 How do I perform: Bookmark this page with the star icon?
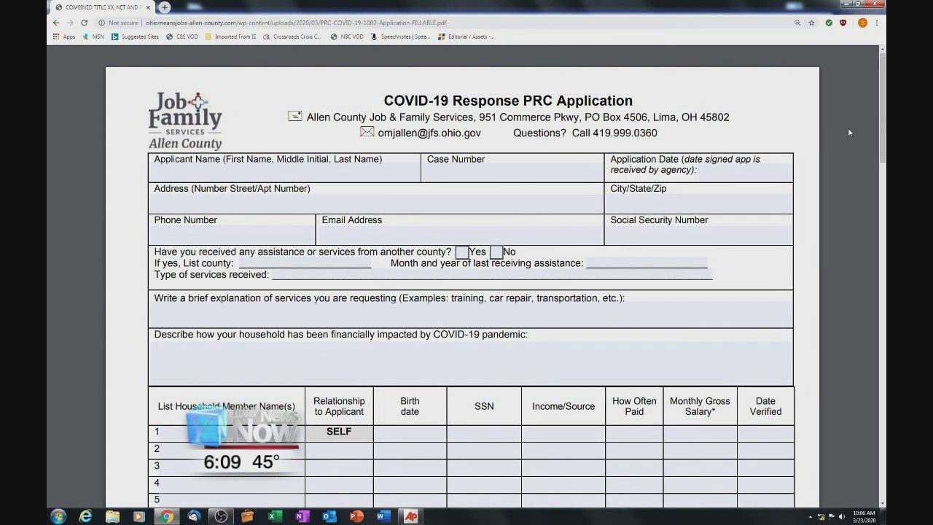point(811,23)
